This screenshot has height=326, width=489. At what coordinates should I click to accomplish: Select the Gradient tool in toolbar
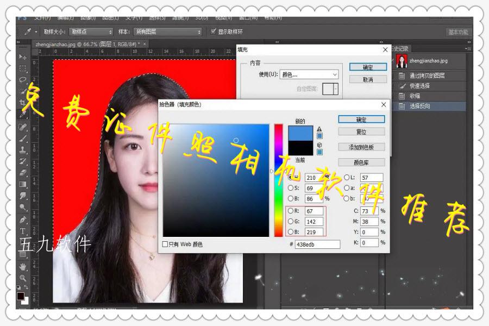pos(23,184)
